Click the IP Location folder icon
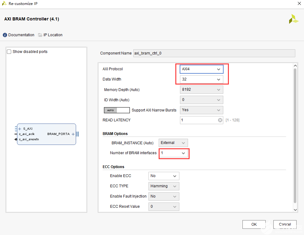 point(40,35)
